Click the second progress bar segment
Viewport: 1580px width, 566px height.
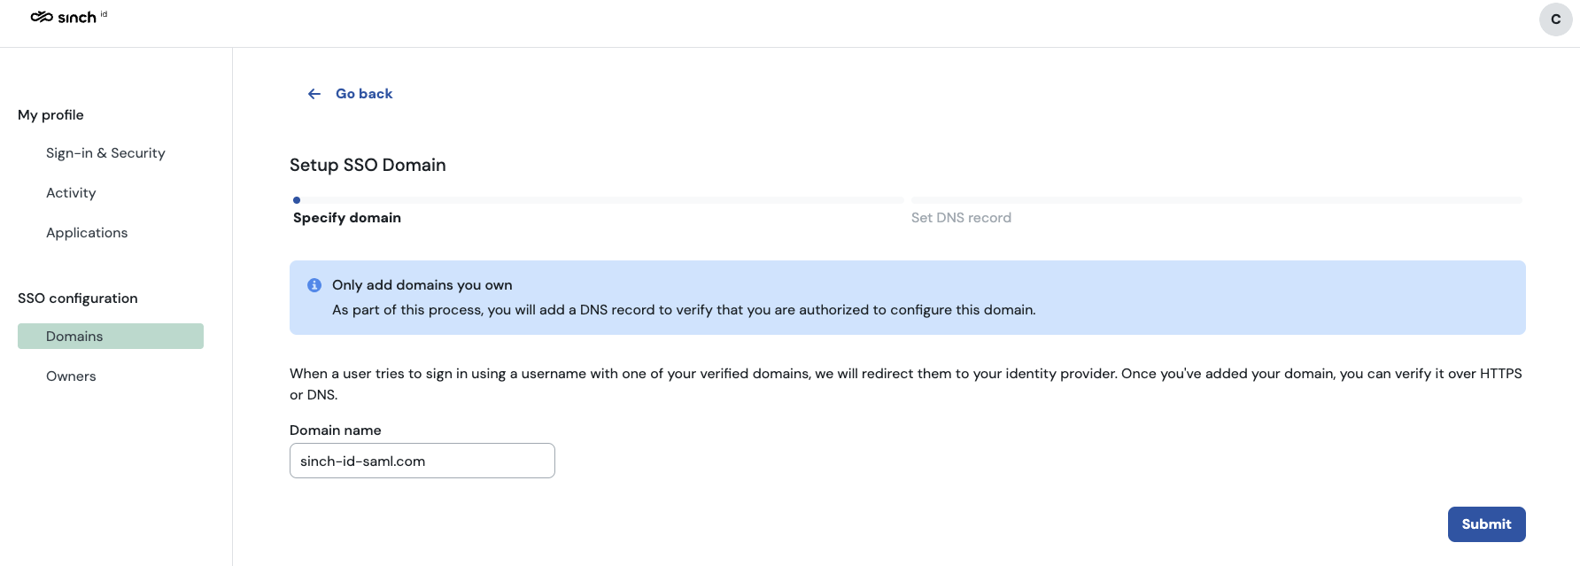pos(1216,200)
